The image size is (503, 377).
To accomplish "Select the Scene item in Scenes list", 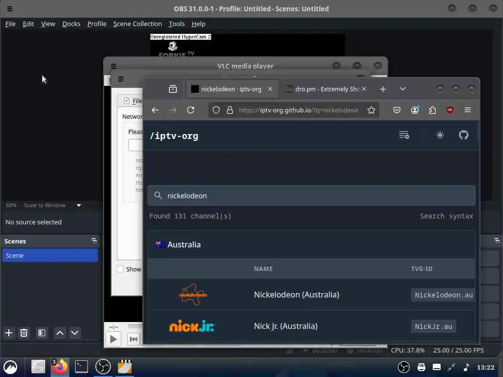I will [50, 255].
